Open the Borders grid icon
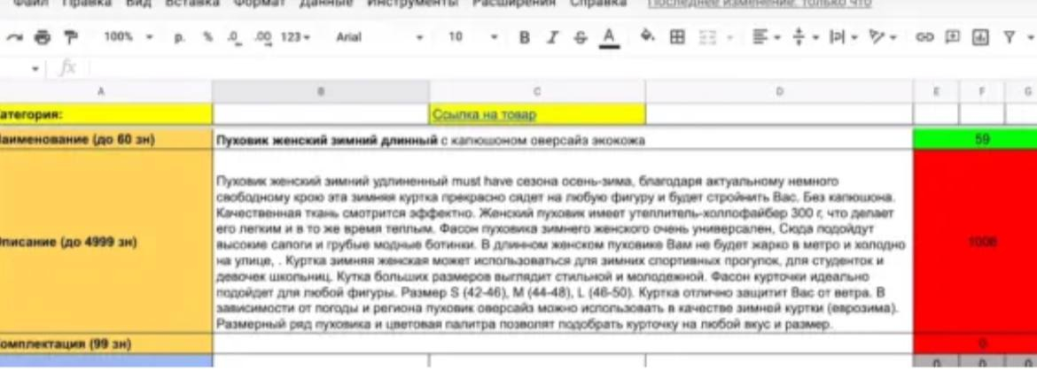The image size is (1037, 371). point(677,37)
